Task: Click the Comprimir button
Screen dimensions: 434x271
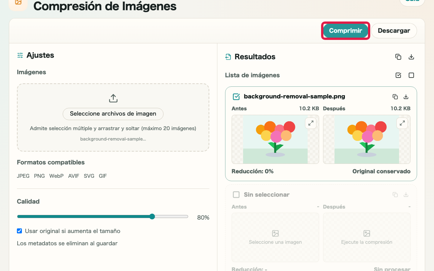Action: click(x=345, y=31)
